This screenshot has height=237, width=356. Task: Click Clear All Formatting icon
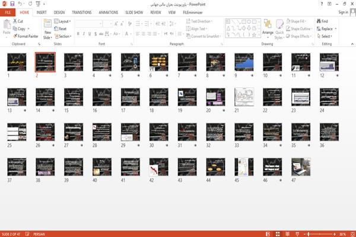[129, 24]
